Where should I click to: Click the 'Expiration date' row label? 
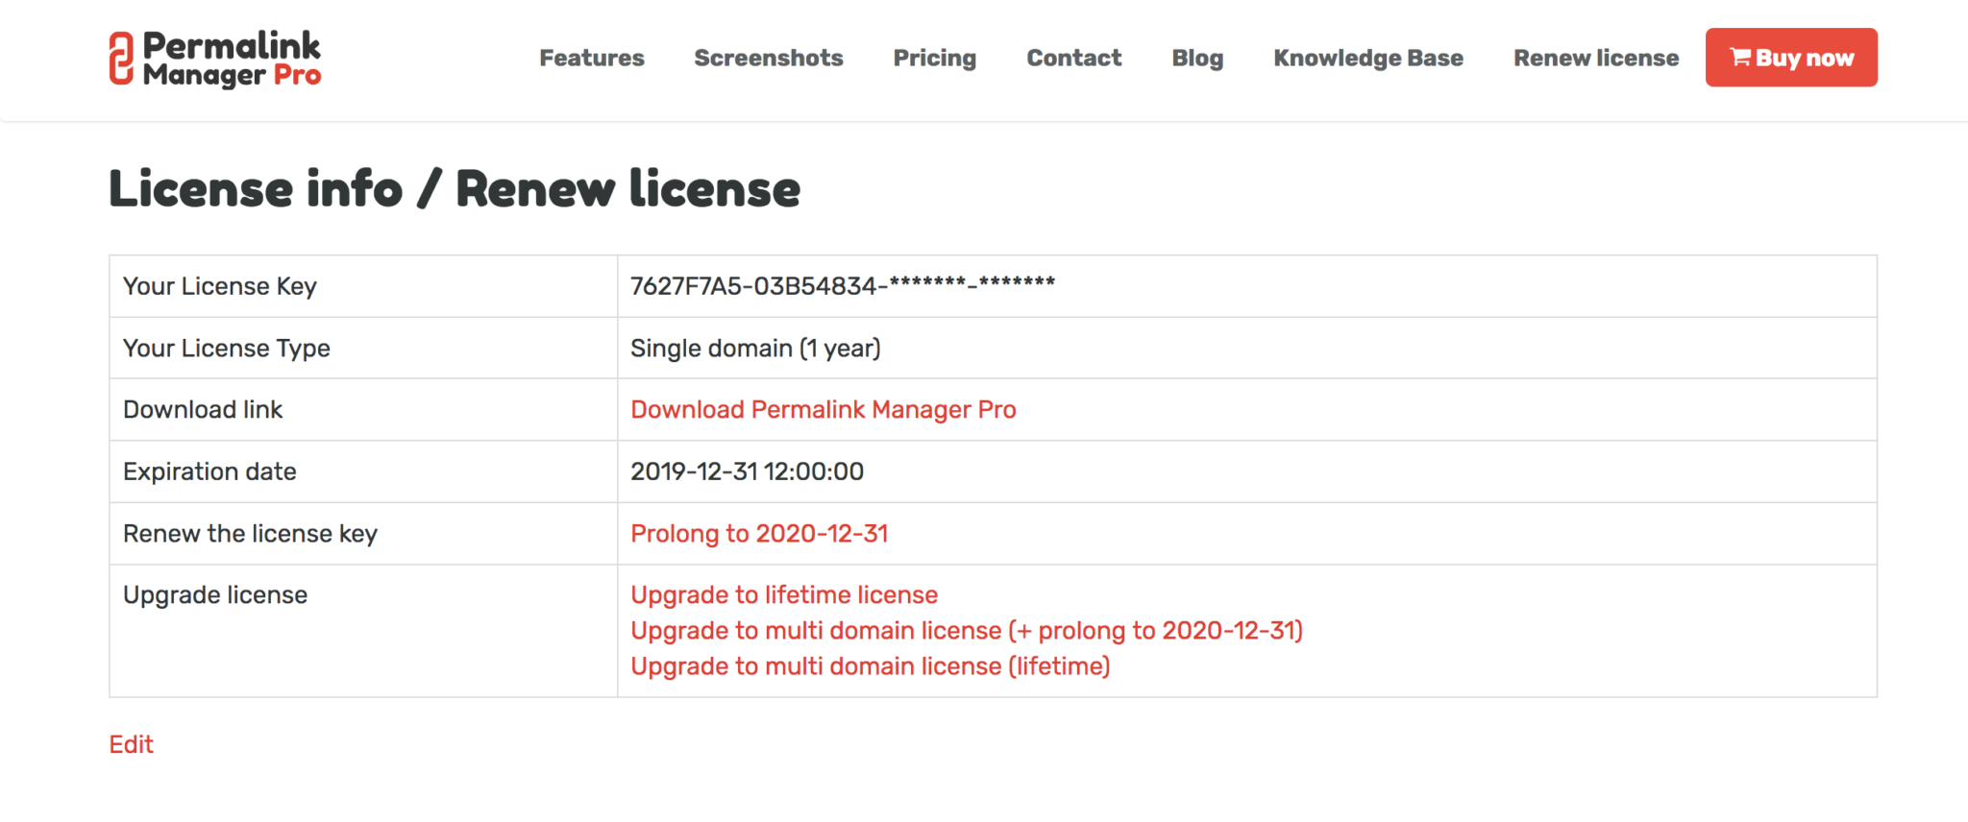tap(209, 471)
